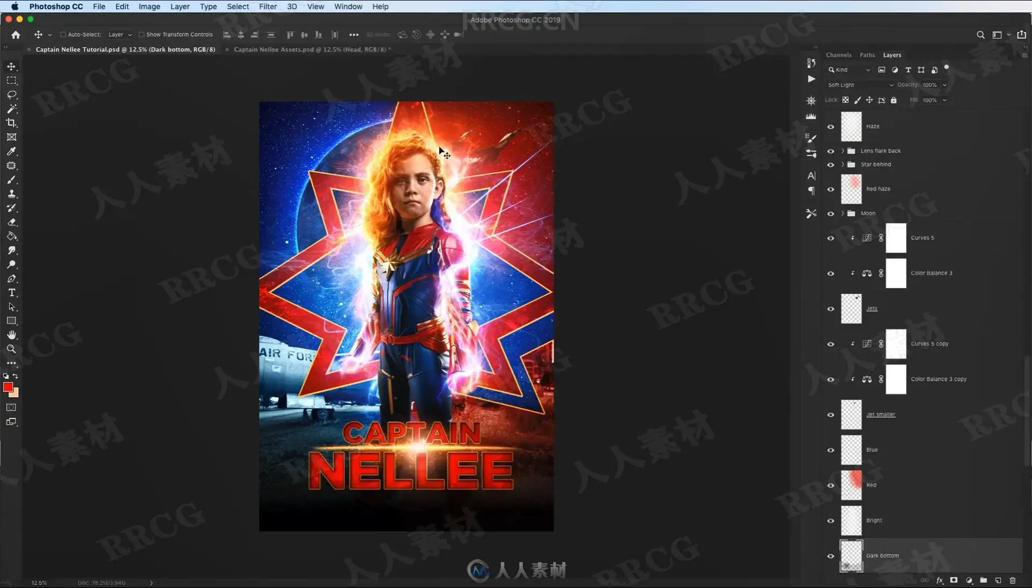Enable the Auto-Select checkbox
This screenshot has height=588, width=1032.
(x=63, y=34)
